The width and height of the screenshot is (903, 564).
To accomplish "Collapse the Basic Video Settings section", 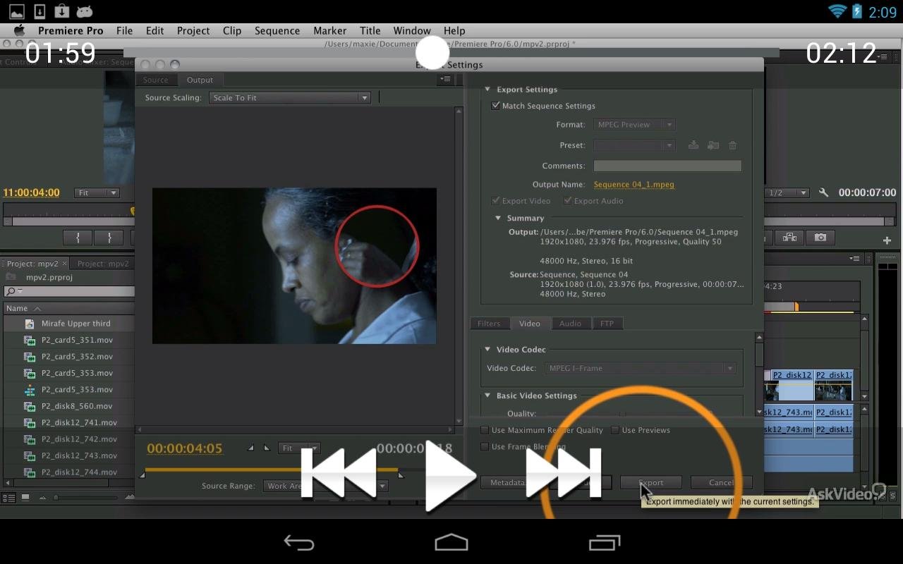I will (x=487, y=396).
